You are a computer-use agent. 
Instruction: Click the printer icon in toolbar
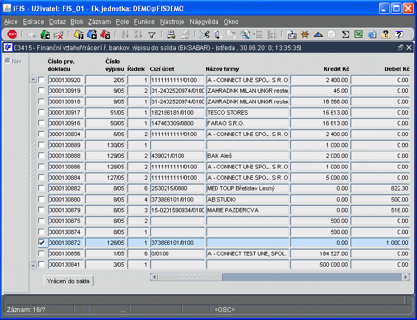[171, 35]
